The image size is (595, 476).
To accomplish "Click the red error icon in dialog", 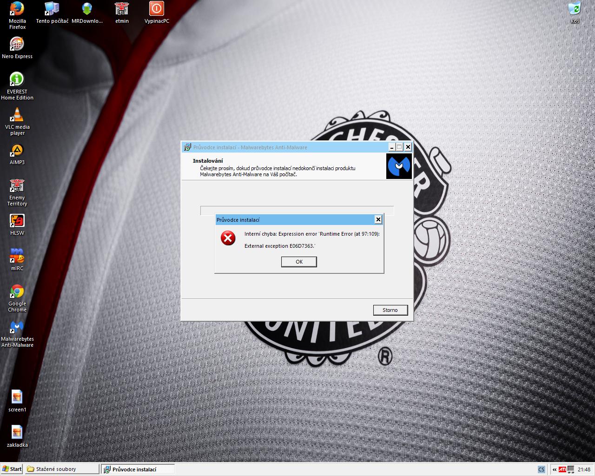I will pos(228,238).
